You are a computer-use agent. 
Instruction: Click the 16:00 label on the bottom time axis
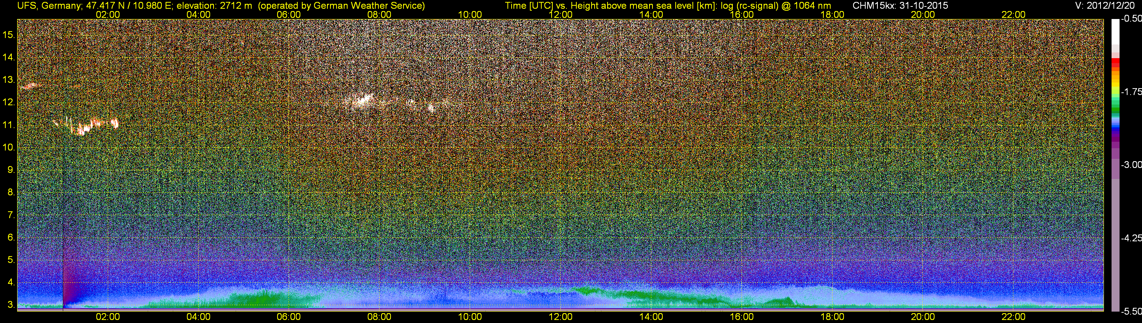[742, 317]
